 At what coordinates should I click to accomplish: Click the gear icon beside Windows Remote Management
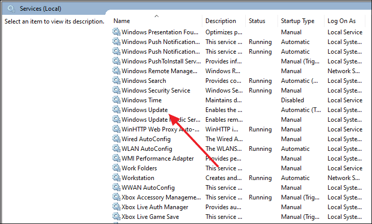[x=117, y=71]
